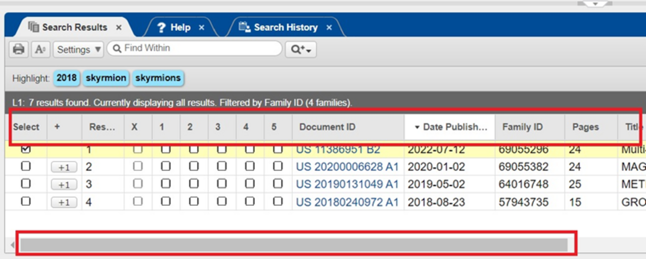
Task: Open the advanced search magnifier menu
Action: pos(301,49)
